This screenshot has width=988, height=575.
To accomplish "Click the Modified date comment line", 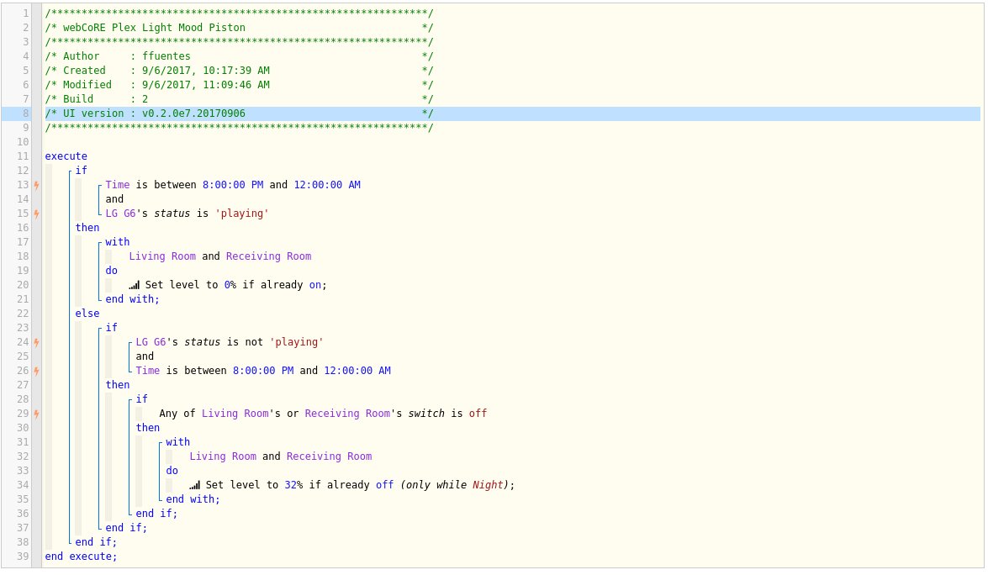I will tap(239, 85).
